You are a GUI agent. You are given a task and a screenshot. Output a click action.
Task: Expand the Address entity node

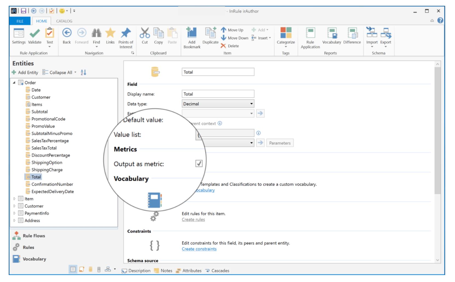coord(15,220)
